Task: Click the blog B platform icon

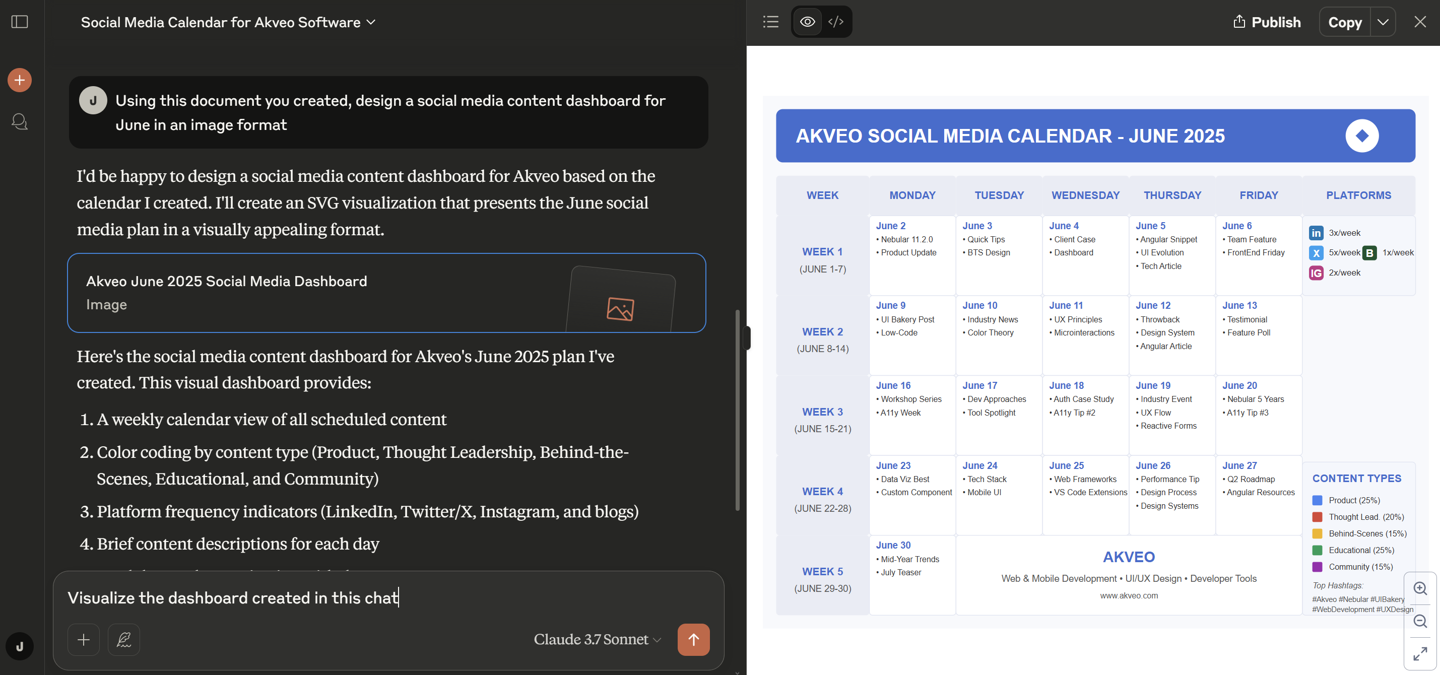Action: tap(1369, 253)
